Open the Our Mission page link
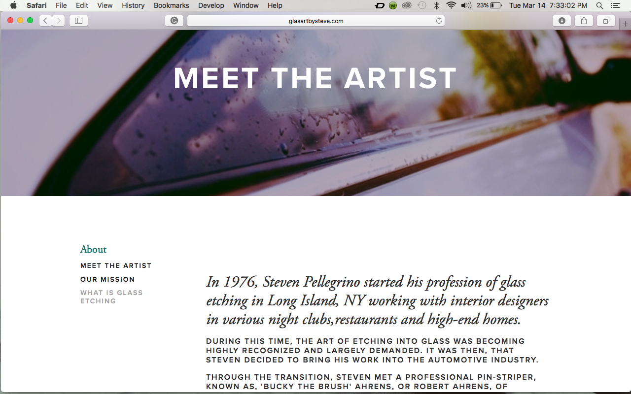The width and height of the screenshot is (631, 394). coord(107,279)
